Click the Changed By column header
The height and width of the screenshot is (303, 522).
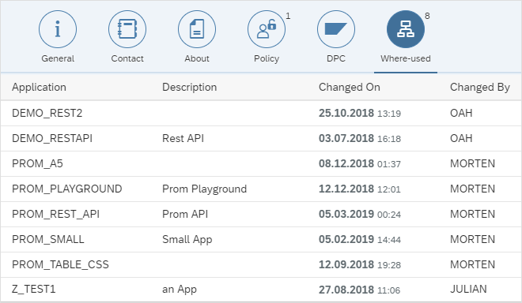pos(480,88)
